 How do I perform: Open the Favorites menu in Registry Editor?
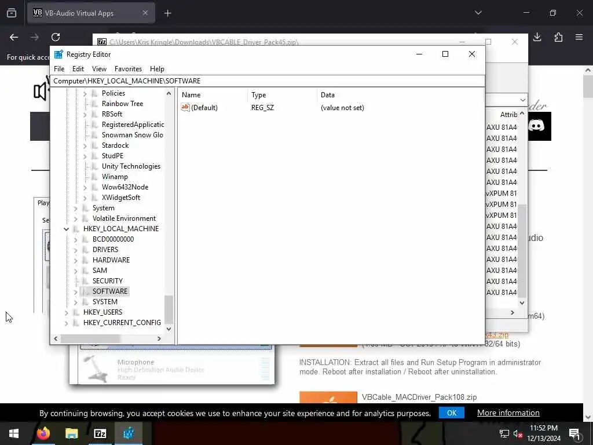128,69
